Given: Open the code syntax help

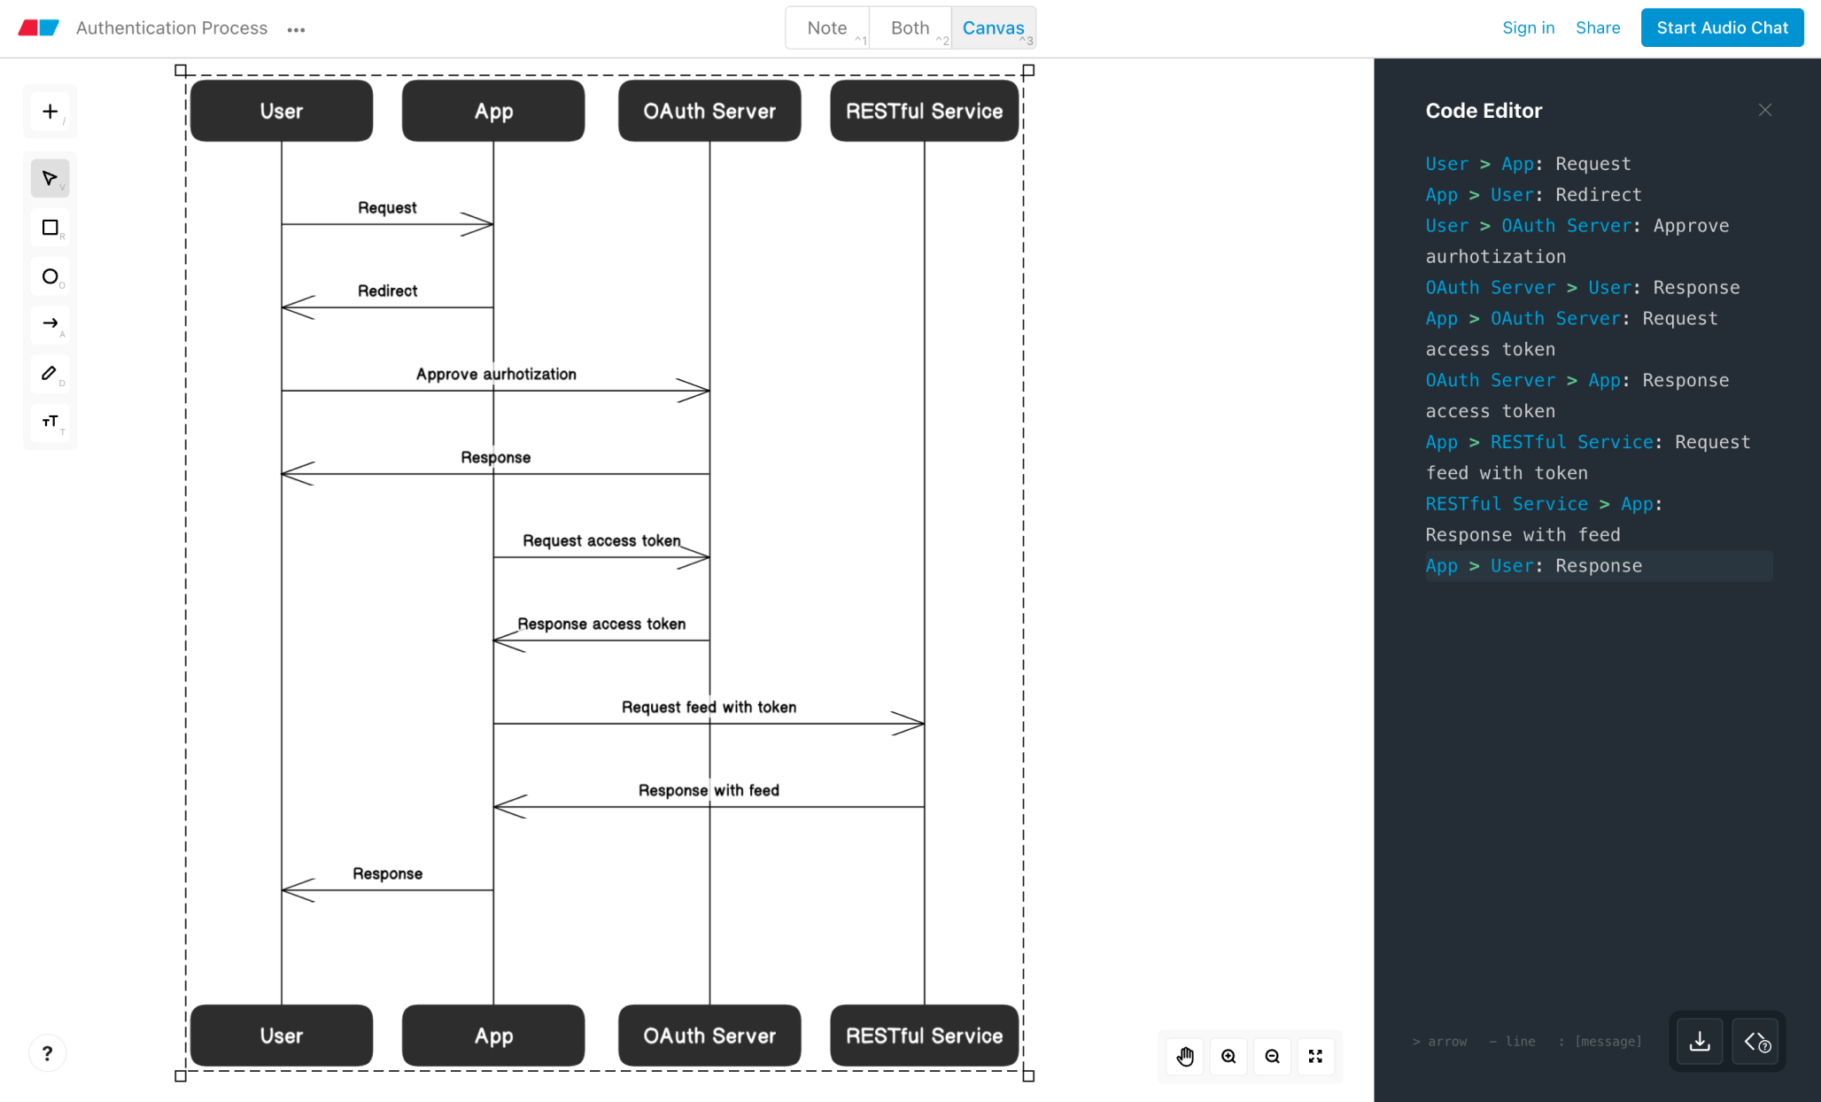Looking at the screenshot, I should [x=1757, y=1042].
